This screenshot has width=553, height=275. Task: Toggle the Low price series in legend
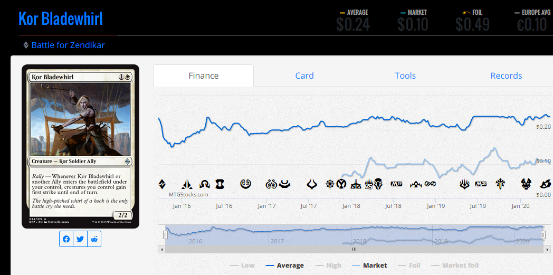[x=242, y=265]
